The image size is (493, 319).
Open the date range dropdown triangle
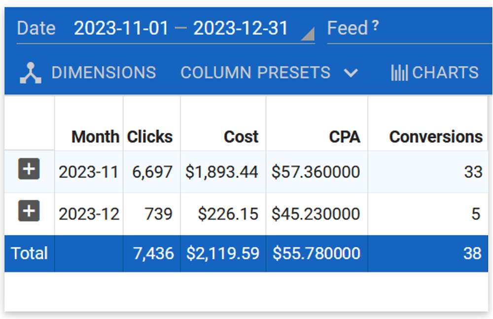[x=307, y=35]
